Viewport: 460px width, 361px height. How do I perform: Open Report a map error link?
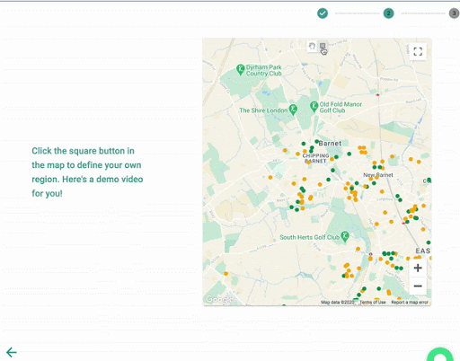(x=410, y=303)
